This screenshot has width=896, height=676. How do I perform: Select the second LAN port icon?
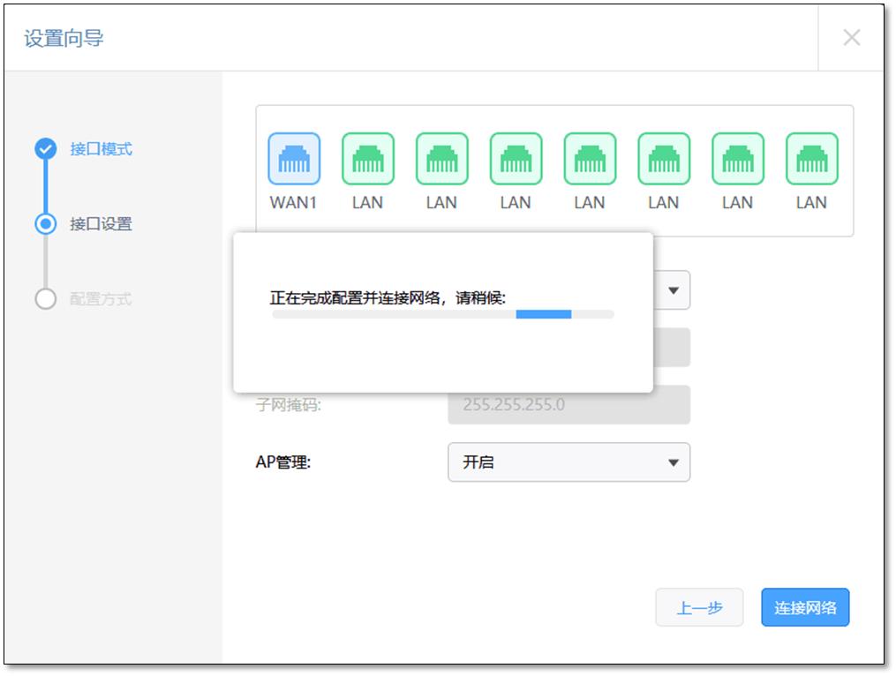pos(440,159)
